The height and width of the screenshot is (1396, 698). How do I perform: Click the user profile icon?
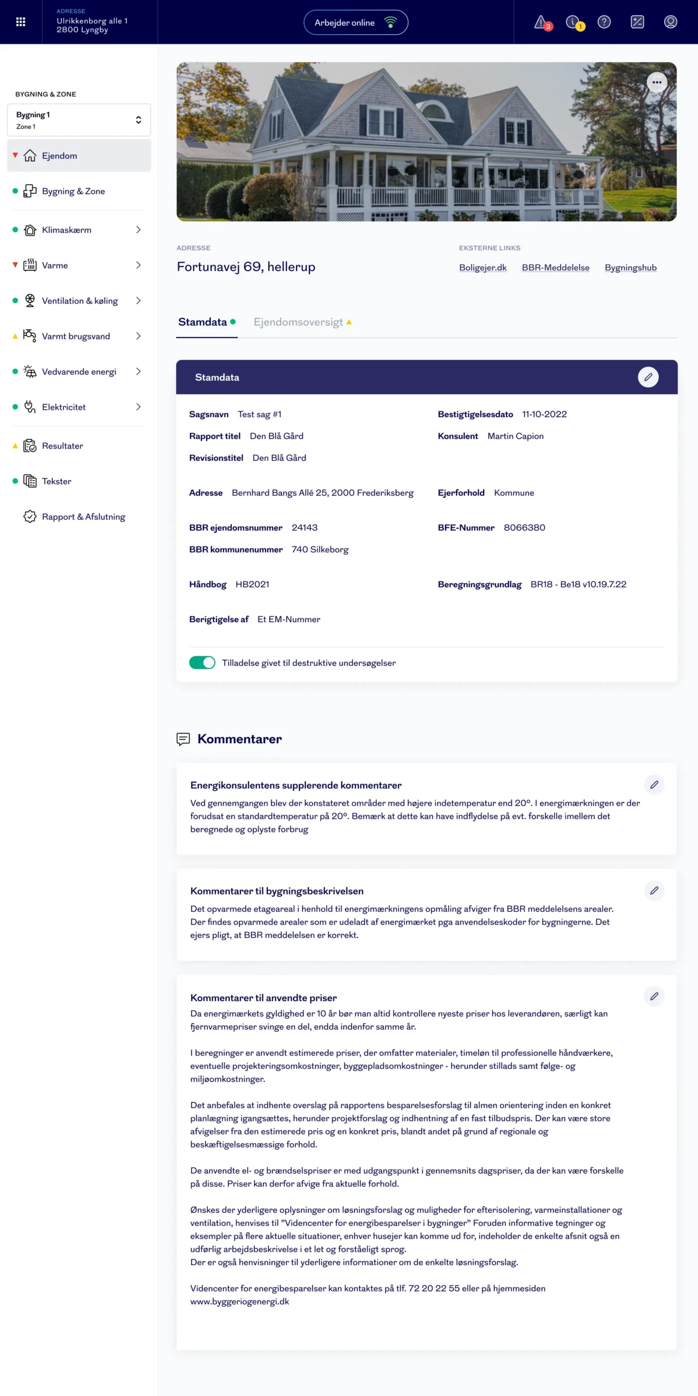coord(670,22)
